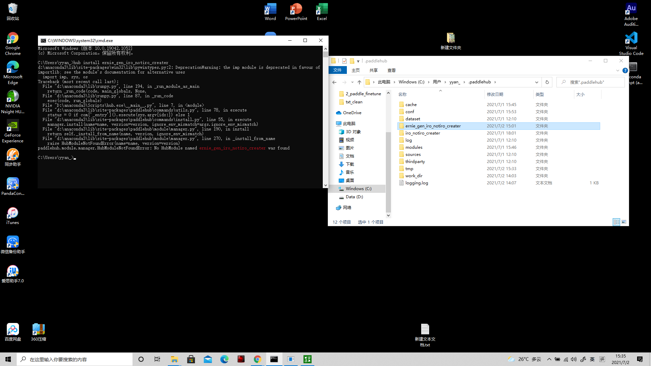Expand the ribbon disclosure chevron
The height and width of the screenshot is (366, 651).
coord(618,70)
